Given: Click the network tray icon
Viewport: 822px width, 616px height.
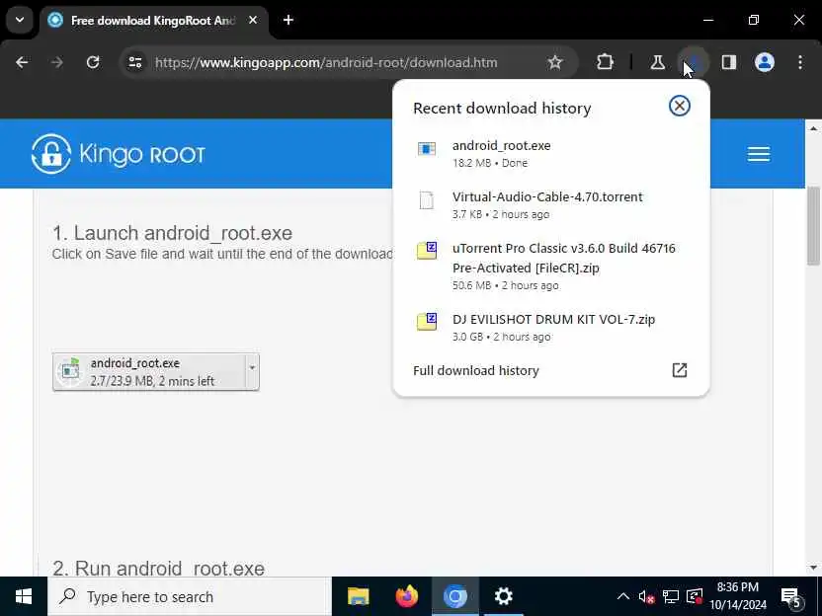Looking at the screenshot, I should (670, 596).
